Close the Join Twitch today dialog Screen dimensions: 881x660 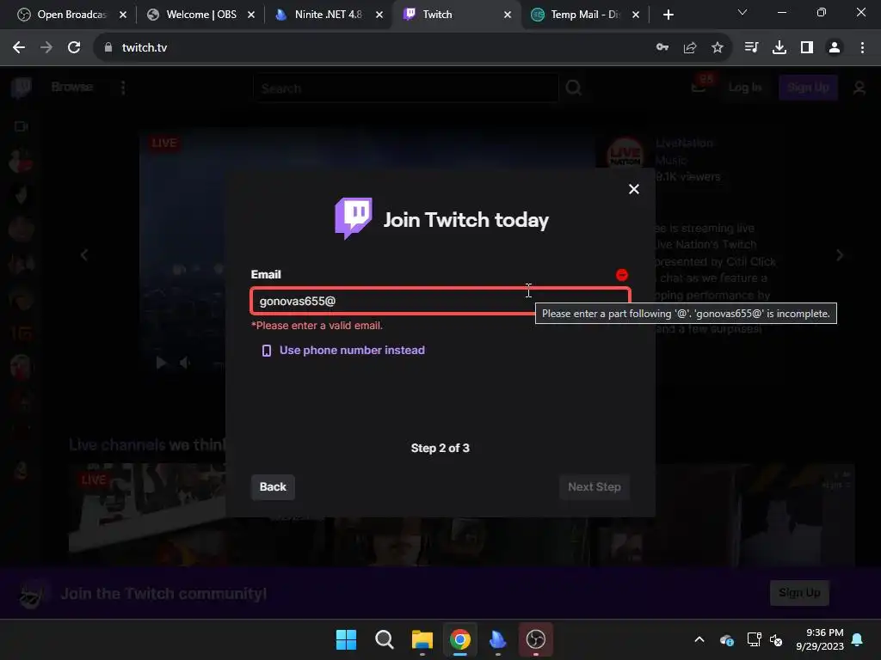pos(634,189)
